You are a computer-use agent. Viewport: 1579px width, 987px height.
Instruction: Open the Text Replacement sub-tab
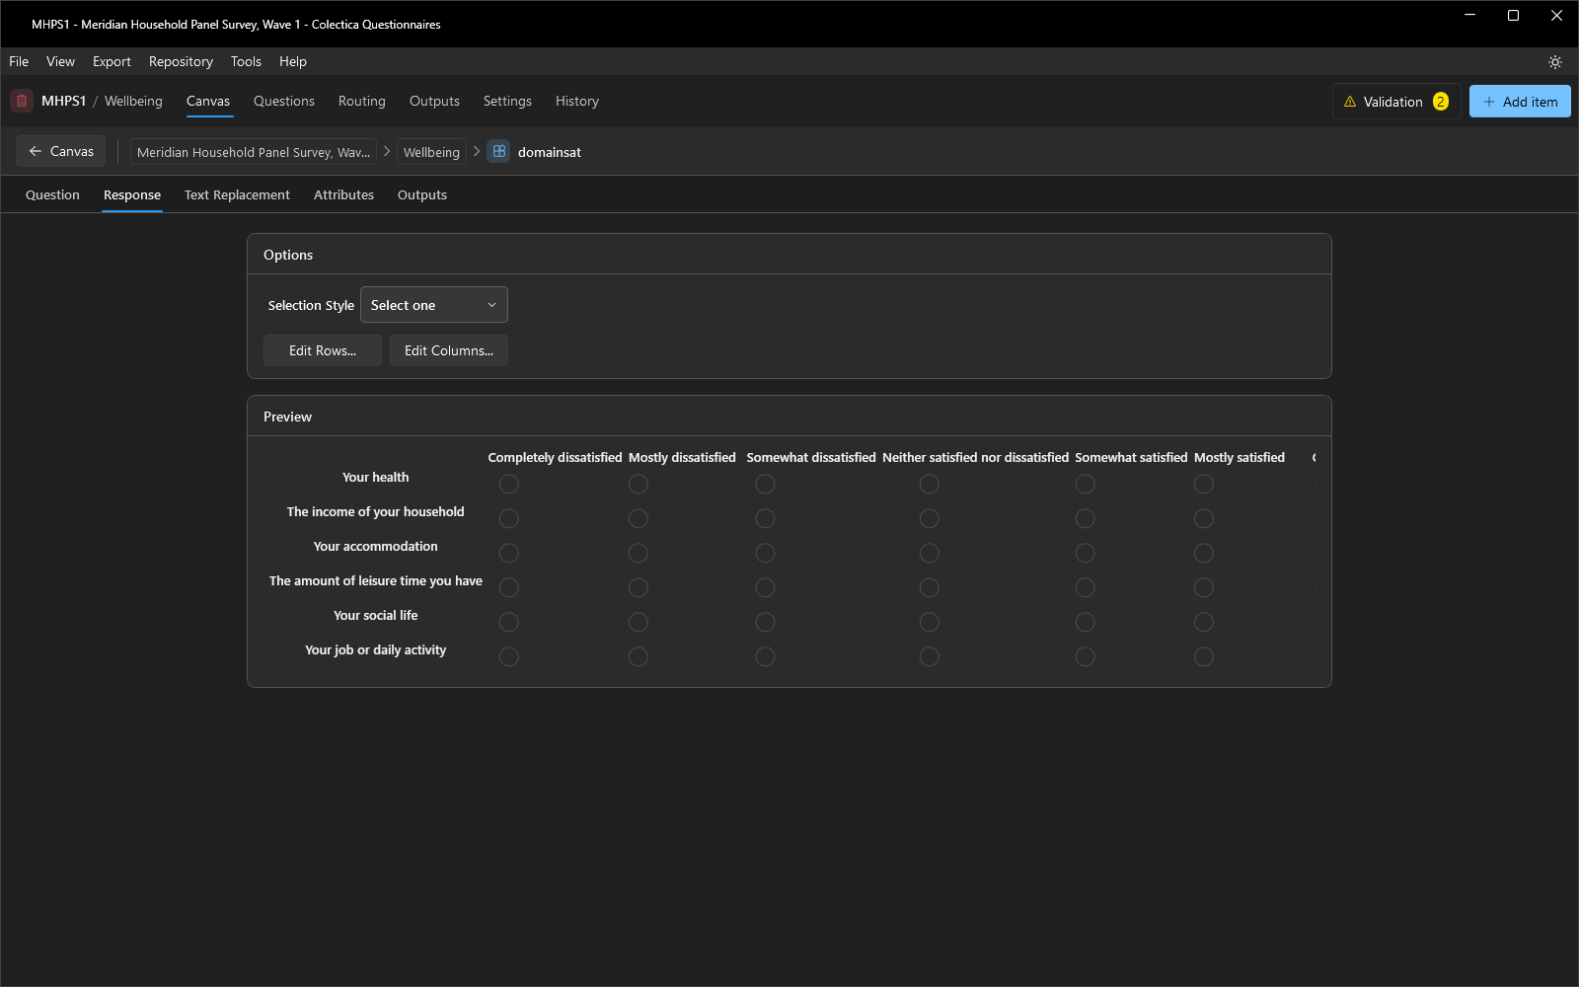point(237,194)
